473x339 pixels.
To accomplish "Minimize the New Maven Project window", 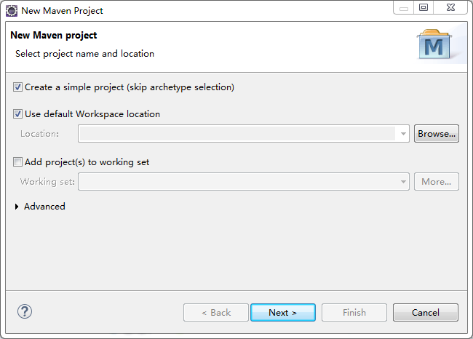I will [404, 7].
